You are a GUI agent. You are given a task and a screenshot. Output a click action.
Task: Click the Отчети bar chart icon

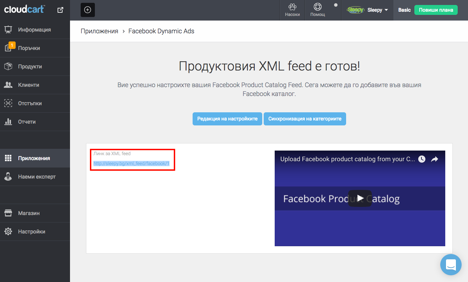8,122
